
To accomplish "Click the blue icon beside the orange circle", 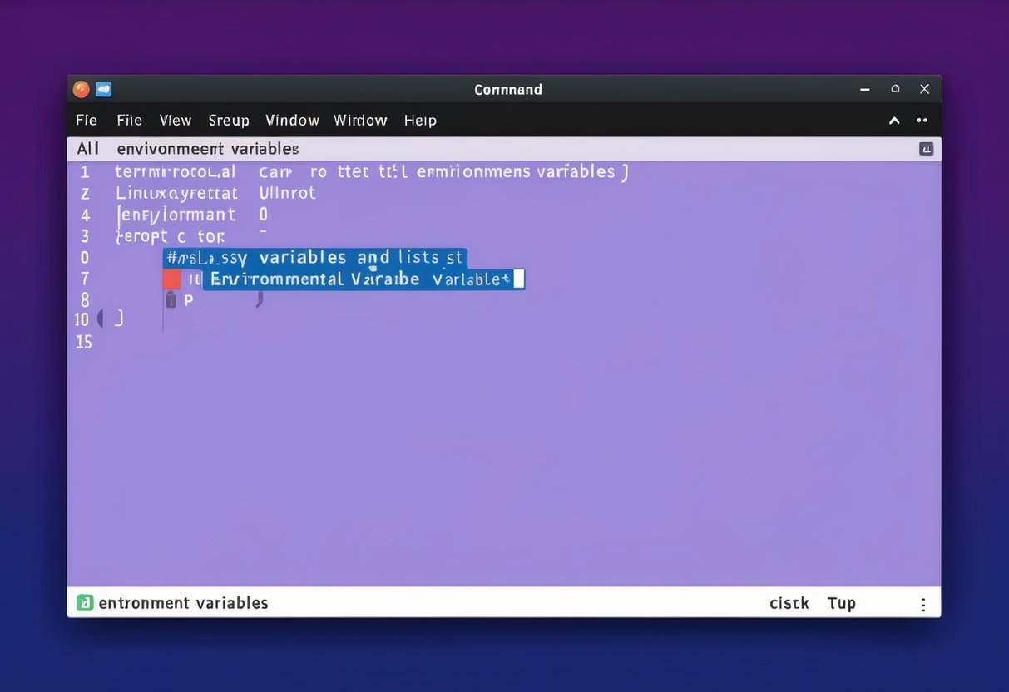I will point(103,89).
